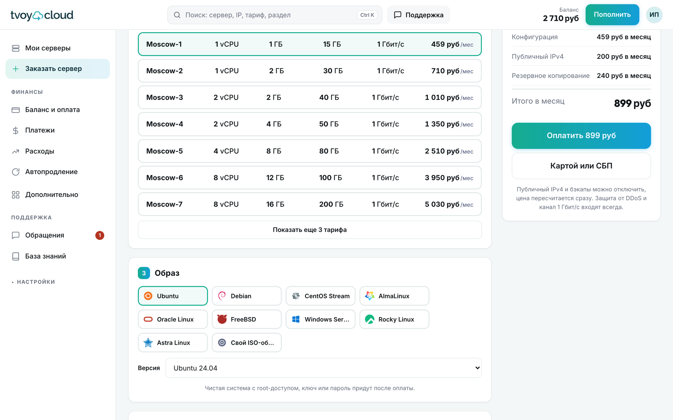The image size is (673, 420).
Task: Click the trend icon for Расходы
Action: coord(15,151)
